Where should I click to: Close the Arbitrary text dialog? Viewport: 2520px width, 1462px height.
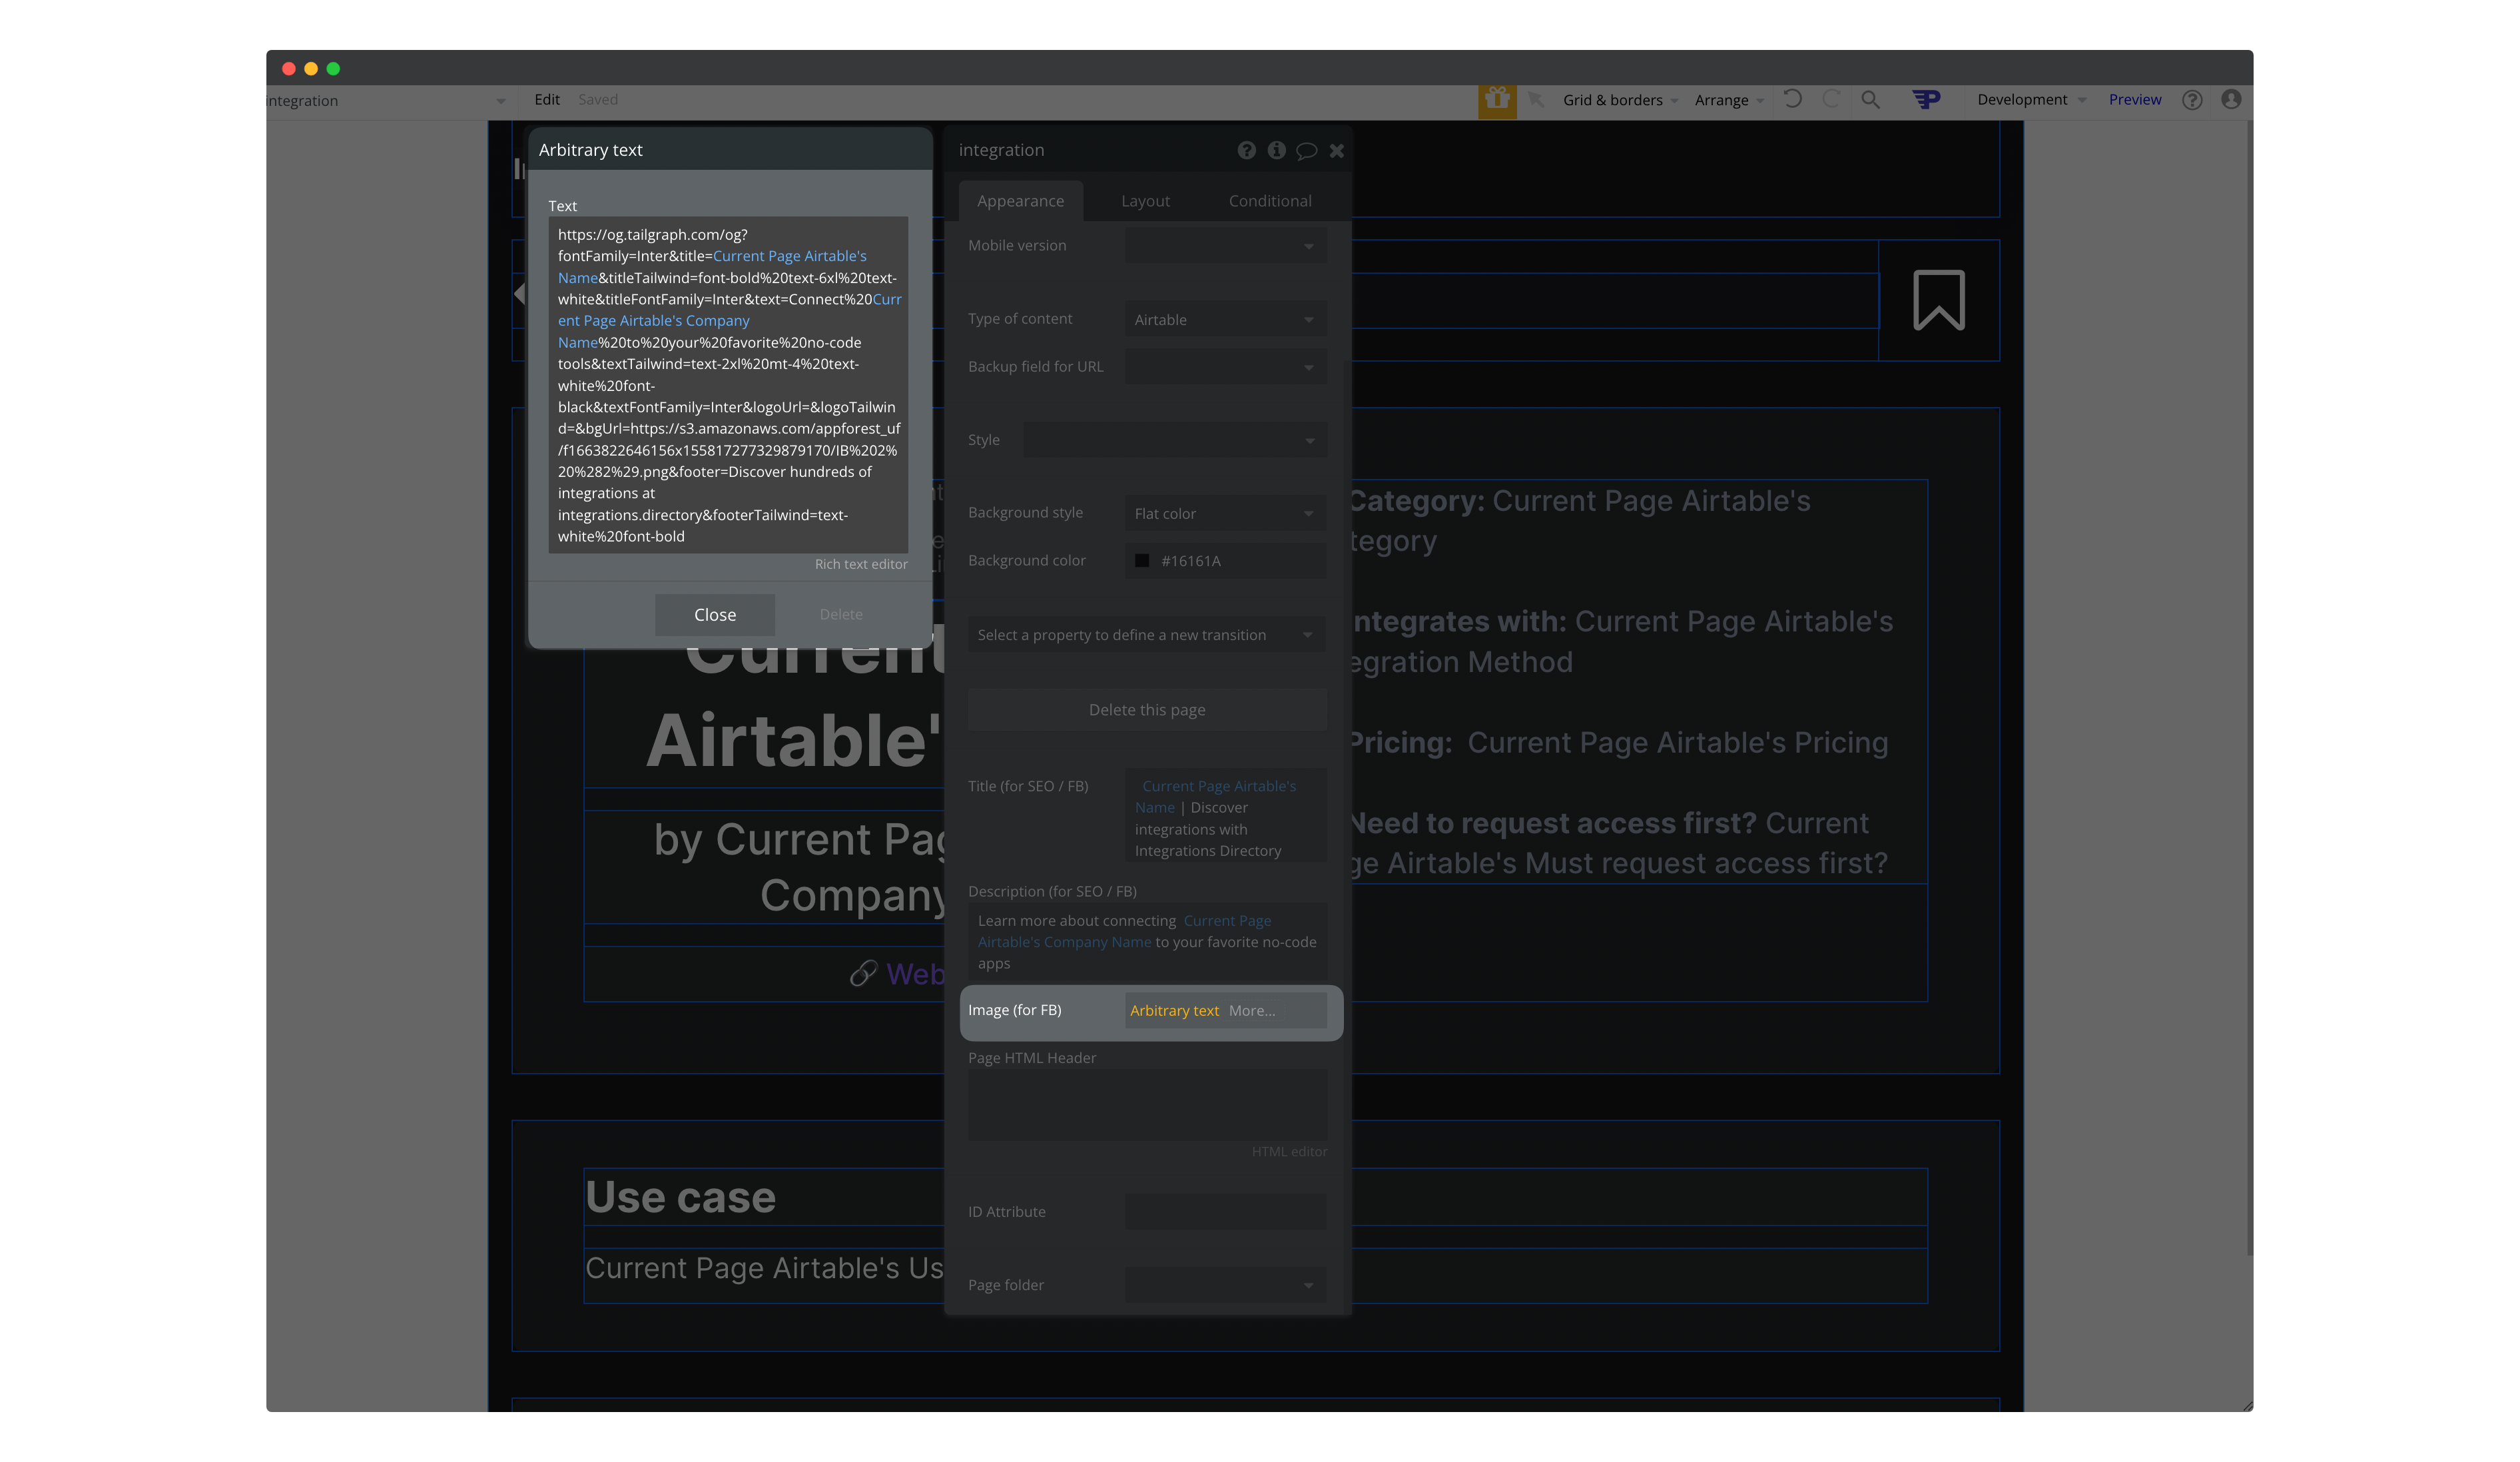pos(714,614)
